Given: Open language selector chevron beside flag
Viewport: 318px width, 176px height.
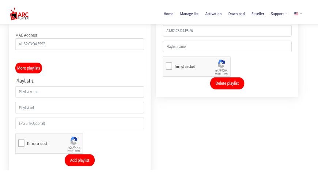Looking at the screenshot, I should (301, 14).
